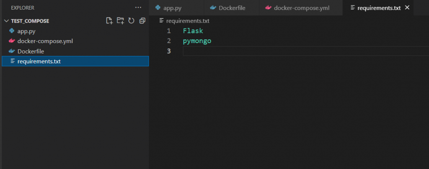Click the New File icon in Explorer

(x=109, y=20)
